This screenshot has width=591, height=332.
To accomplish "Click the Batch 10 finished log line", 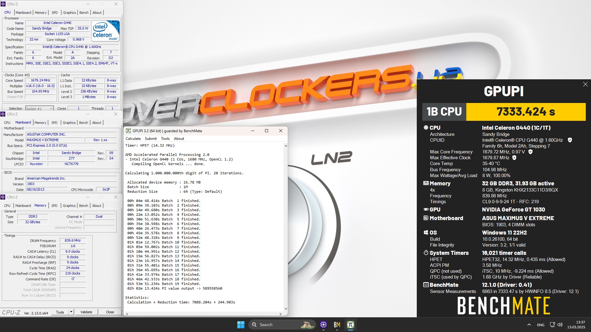I will point(164,242).
